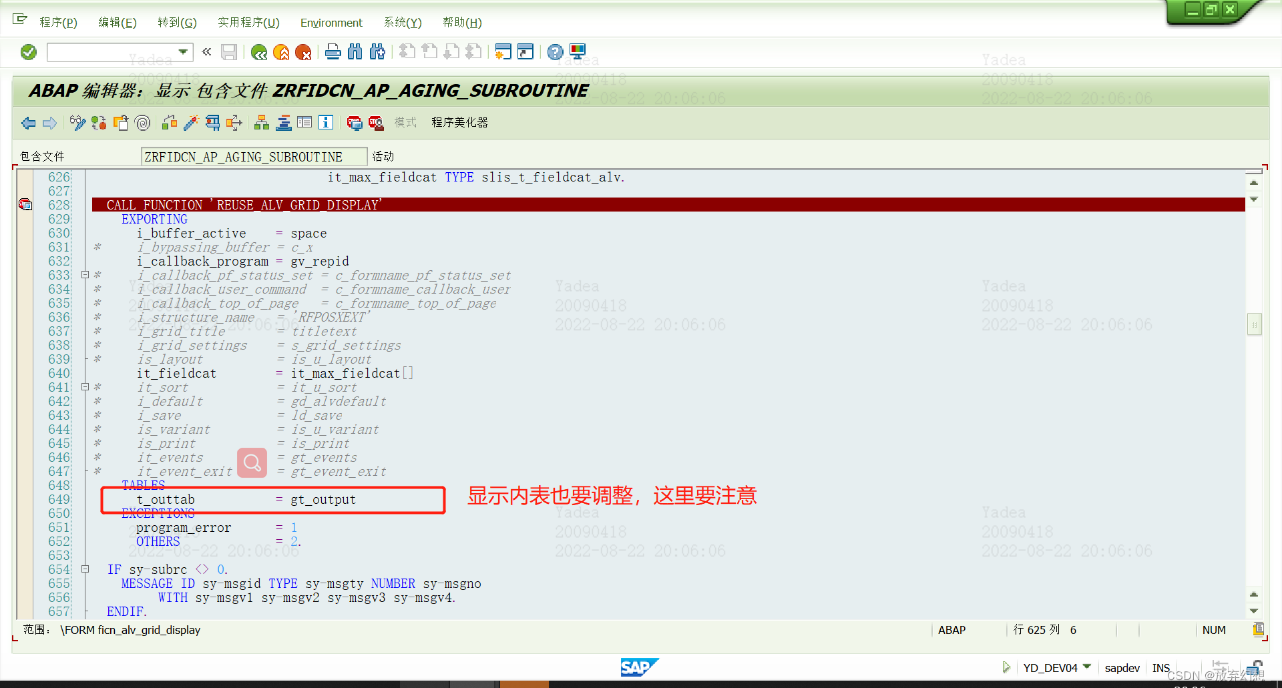This screenshot has height=688, width=1282.
Task: Open the command field dropdown arrow
Action: pyautogui.click(x=184, y=52)
